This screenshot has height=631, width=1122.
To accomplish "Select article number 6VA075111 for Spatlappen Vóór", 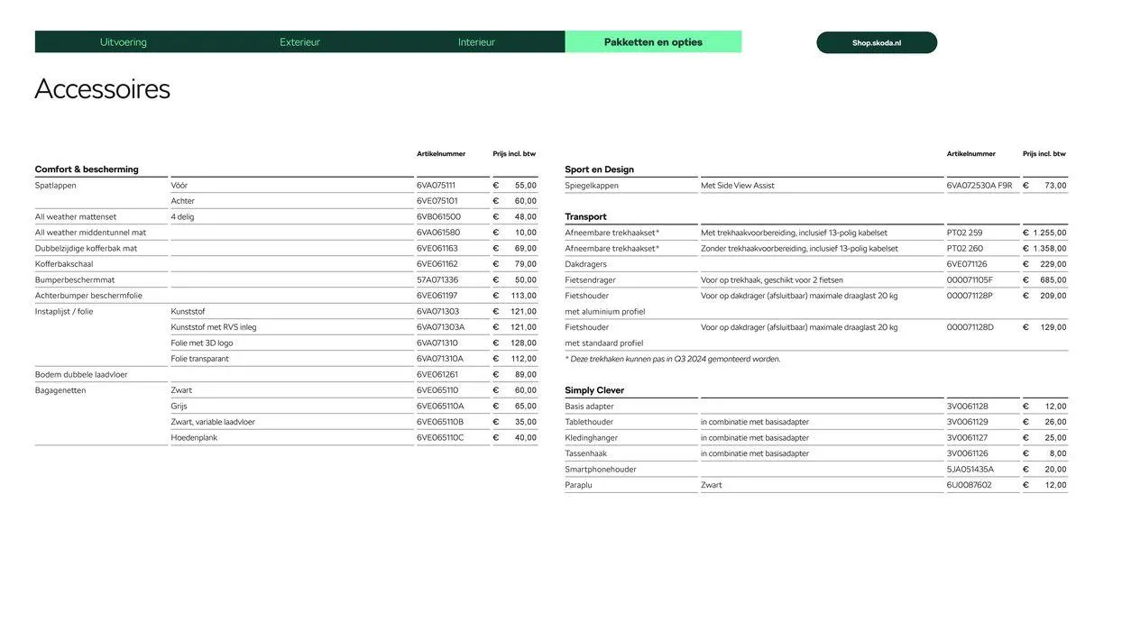I will tap(436, 186).
